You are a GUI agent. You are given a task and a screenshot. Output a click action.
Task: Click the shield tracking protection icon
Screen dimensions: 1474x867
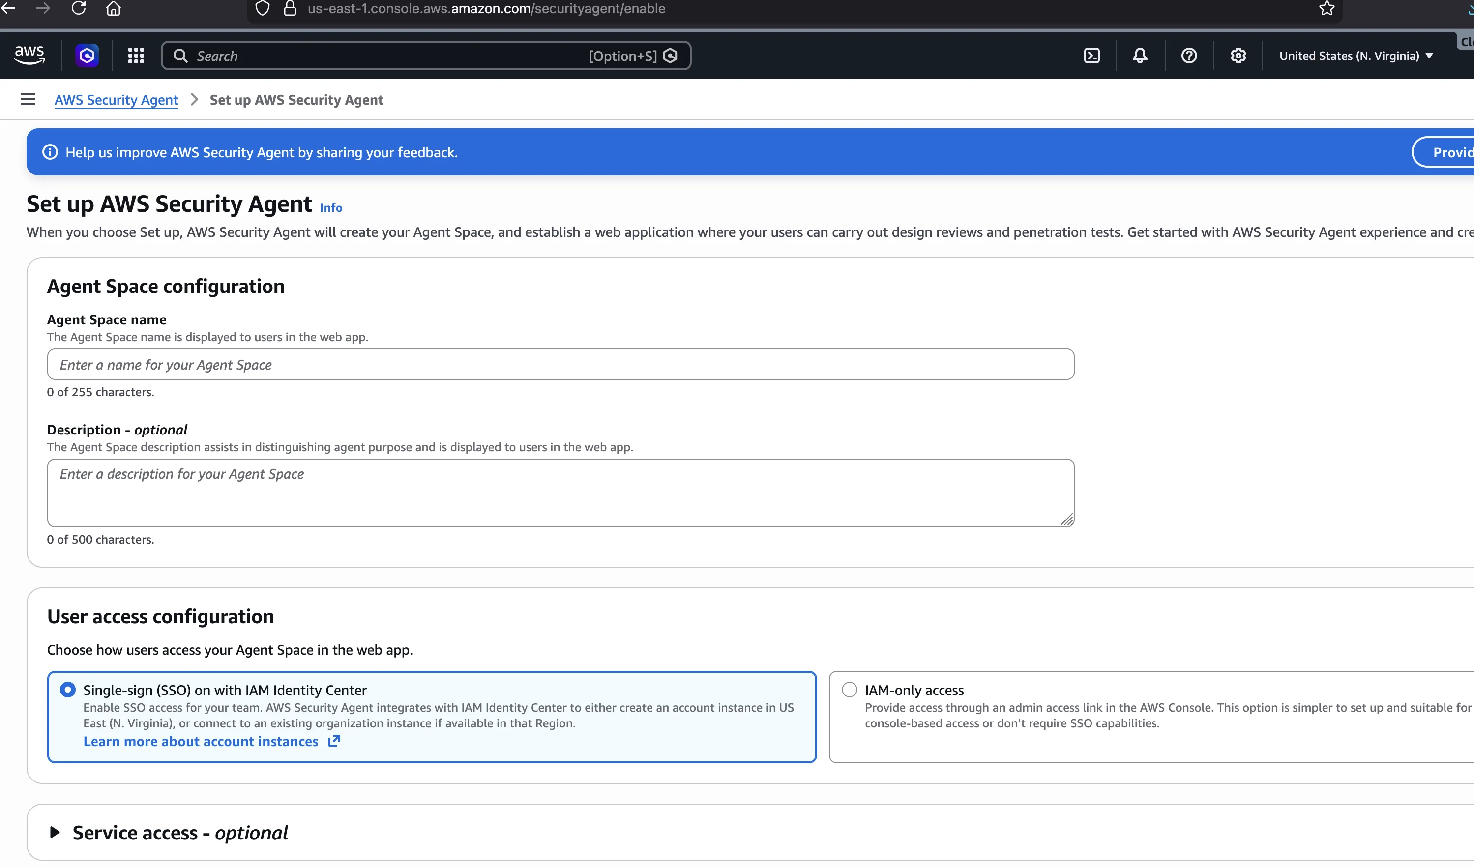pyautogui.click(x=263, y=8)
